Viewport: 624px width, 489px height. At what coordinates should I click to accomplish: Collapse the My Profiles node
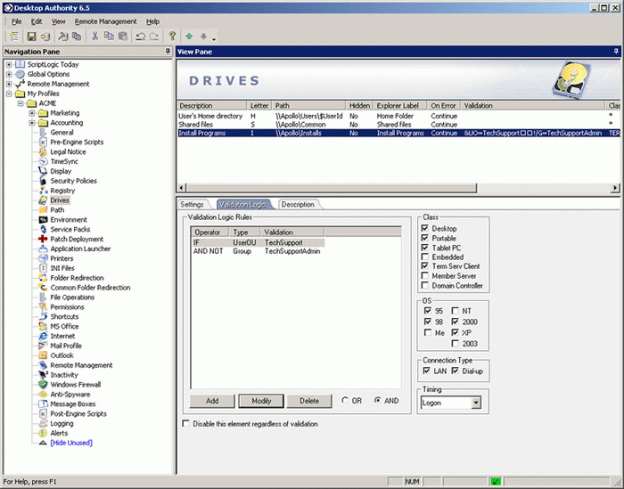click(9, 94)
